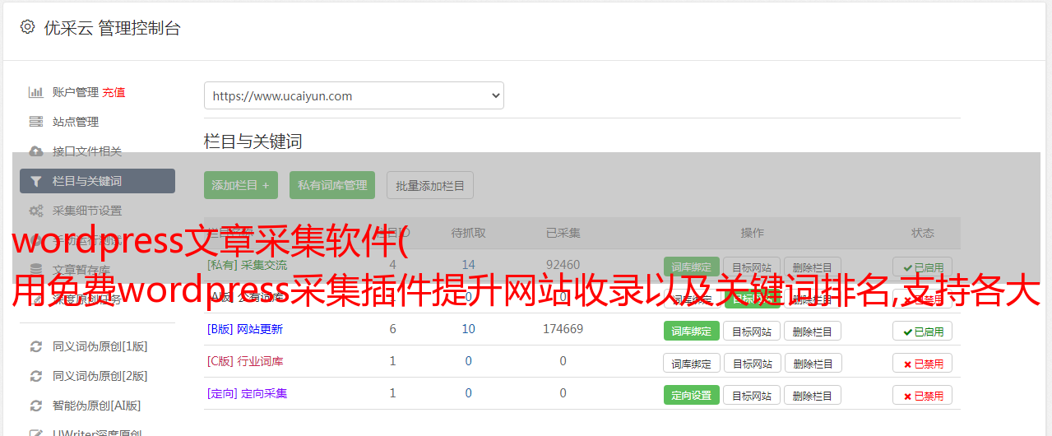Open the 站点管理 menu item
Screen dimensions: 1052x436
76,122
